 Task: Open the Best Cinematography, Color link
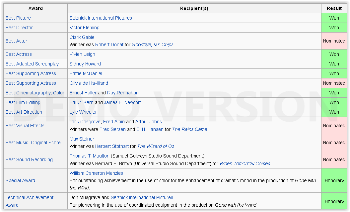pyautogui.click(x=35, y=93)
